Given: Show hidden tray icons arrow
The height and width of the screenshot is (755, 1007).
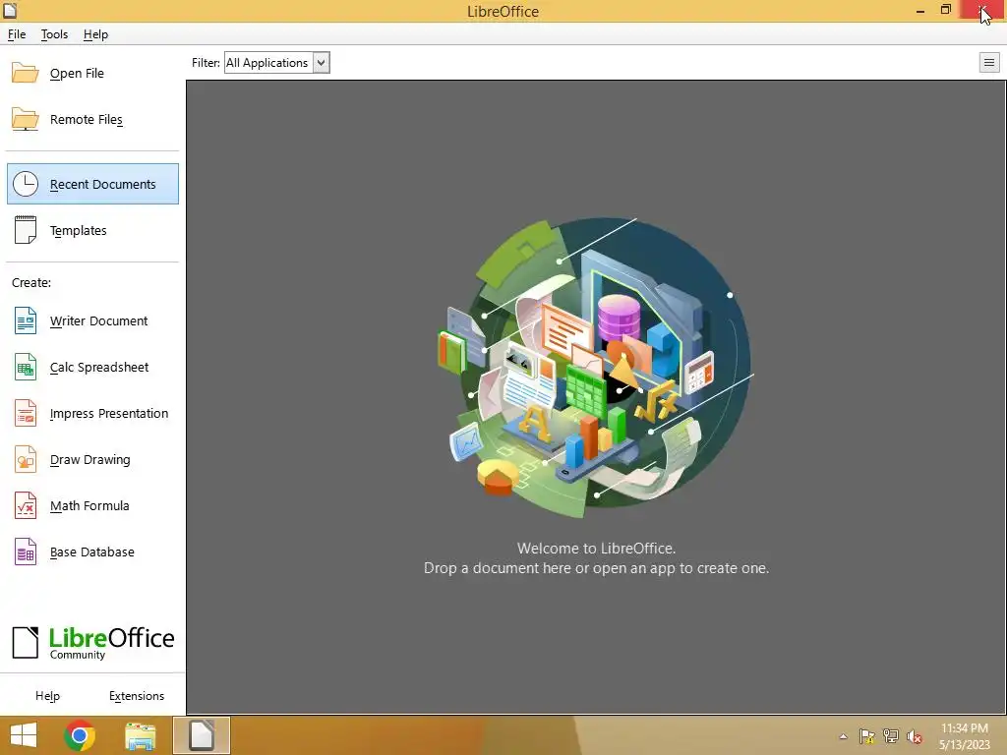Looking at the screenshot, I should pyautogui.click(x=843, y=736).
